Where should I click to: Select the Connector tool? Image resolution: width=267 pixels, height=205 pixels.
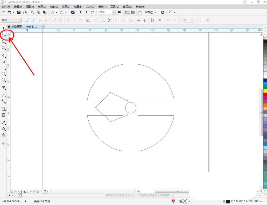point(3,101)
